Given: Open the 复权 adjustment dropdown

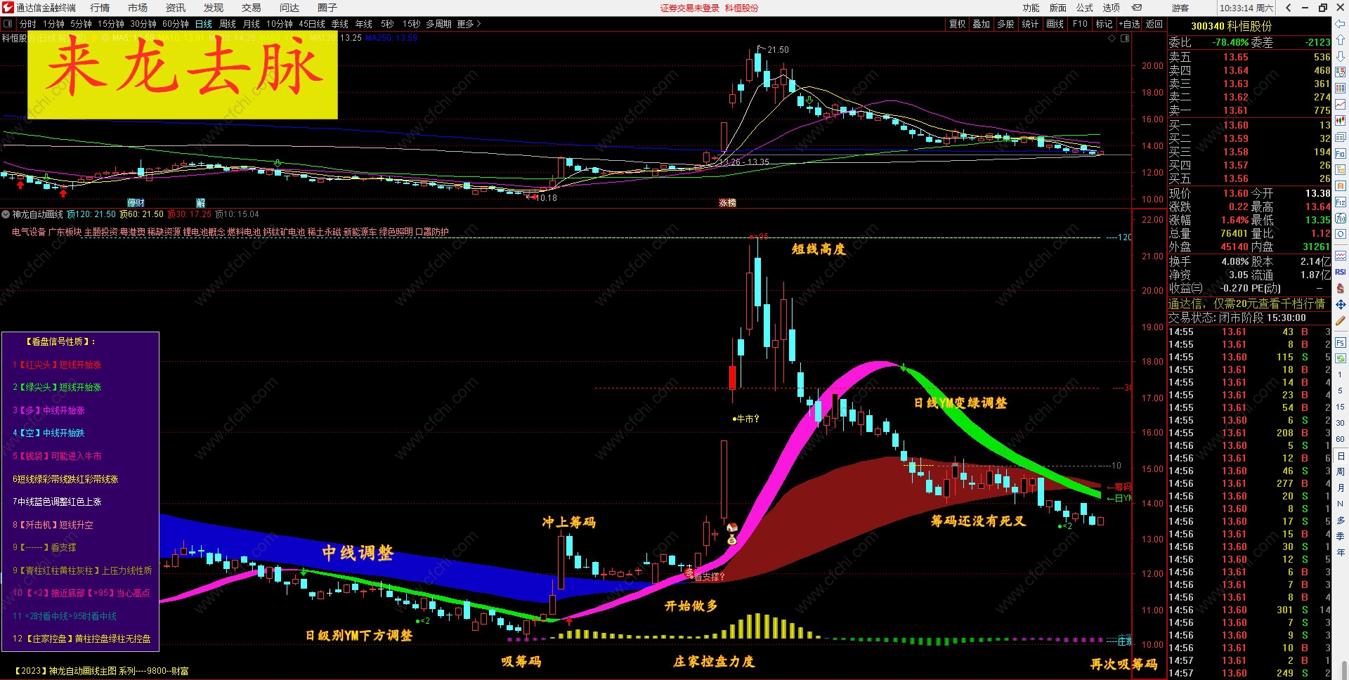Looking at the screenshot, I should [957, 24].
